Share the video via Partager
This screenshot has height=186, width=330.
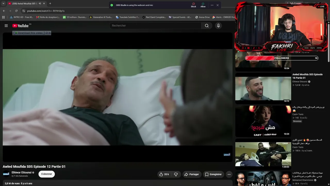[192, 174]
